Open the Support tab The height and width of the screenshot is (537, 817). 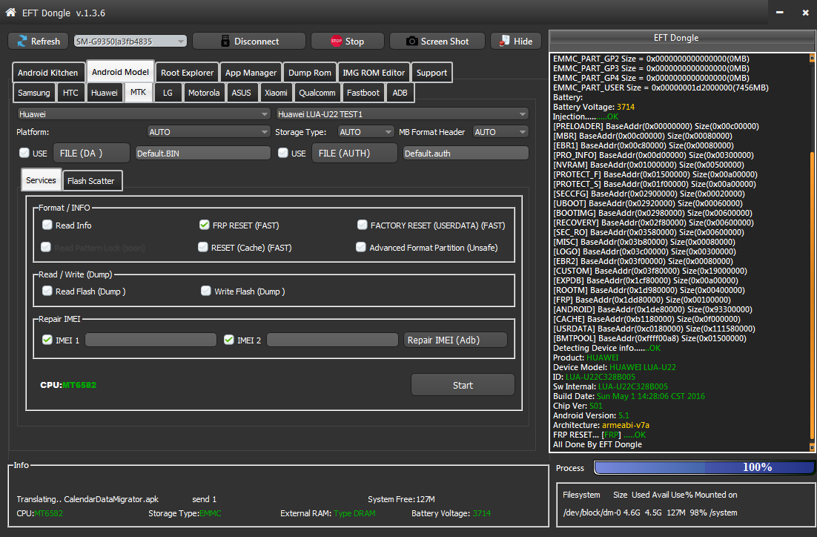[431, 73]
